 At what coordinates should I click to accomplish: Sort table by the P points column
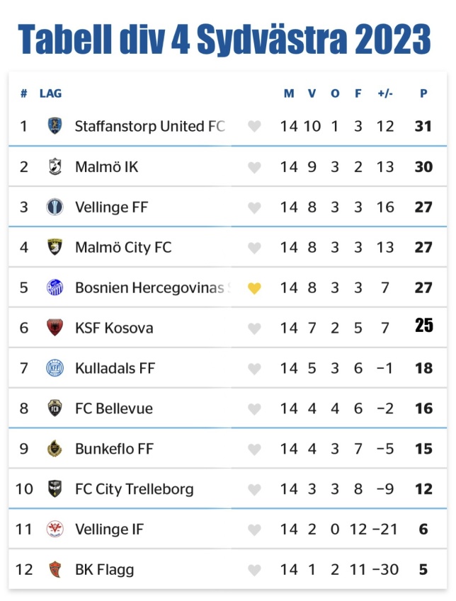pos(423,93)
